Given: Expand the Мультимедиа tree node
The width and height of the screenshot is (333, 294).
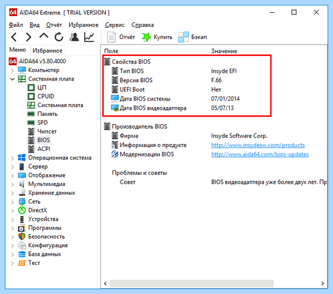Looking at the screenshot, I should point(13,185).
